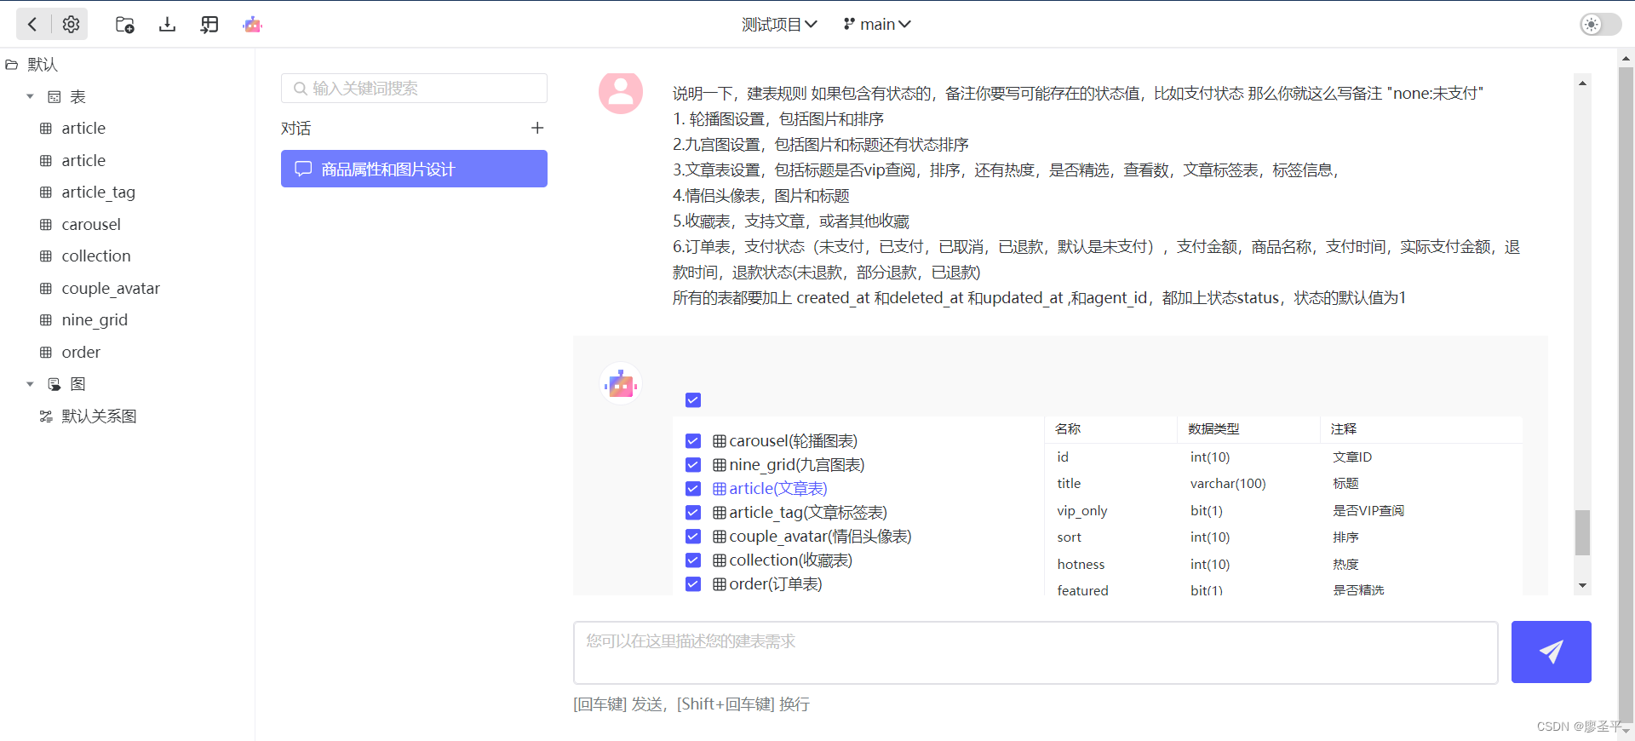Open the settings gear icon
Screen dimensions: 1635x741
point(71,24)
